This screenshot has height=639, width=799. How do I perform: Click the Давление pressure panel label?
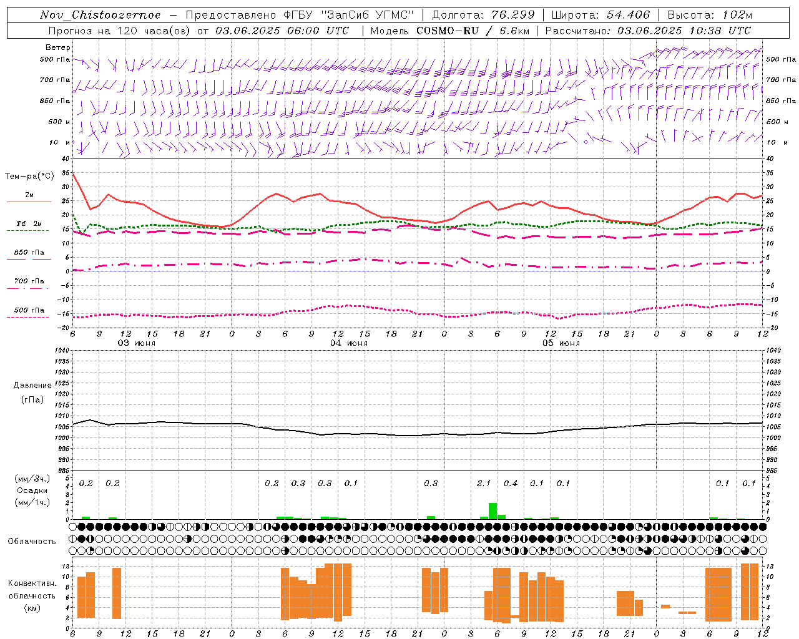pyautogui.click(x=32, y=385)
